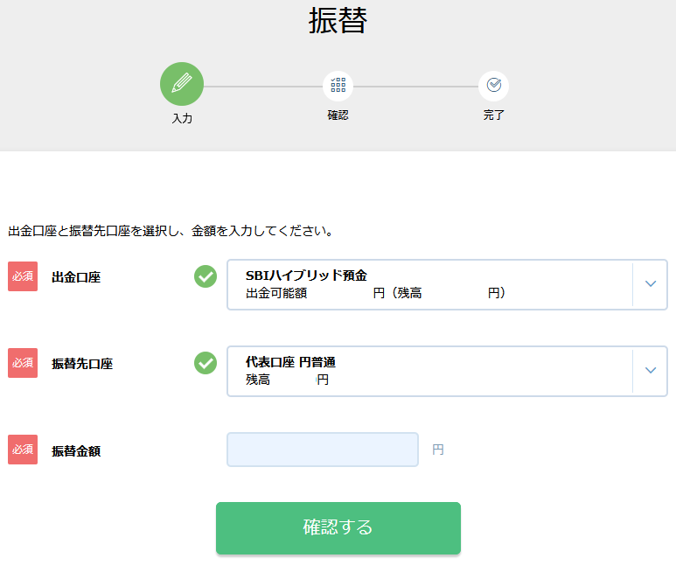Click the 確認 grid step icon

click(338, 86)
